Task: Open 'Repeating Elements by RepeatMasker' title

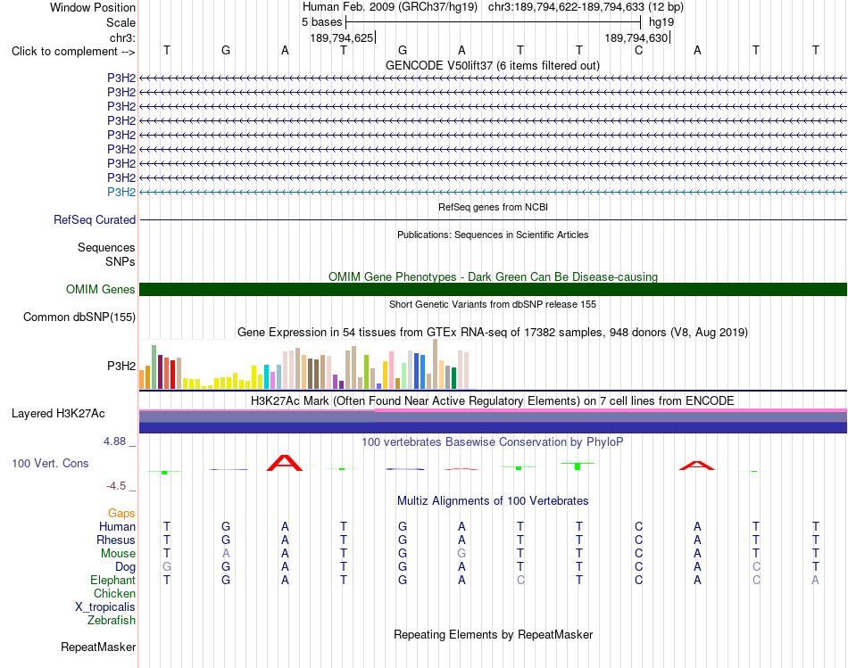Action: [493, 634]
